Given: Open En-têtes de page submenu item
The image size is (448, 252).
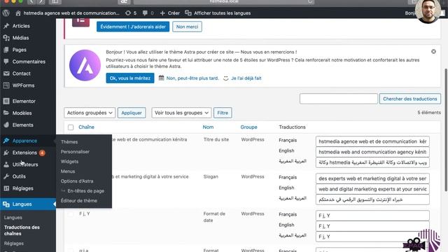Looking at the screenshot, I should click(86, 191).
